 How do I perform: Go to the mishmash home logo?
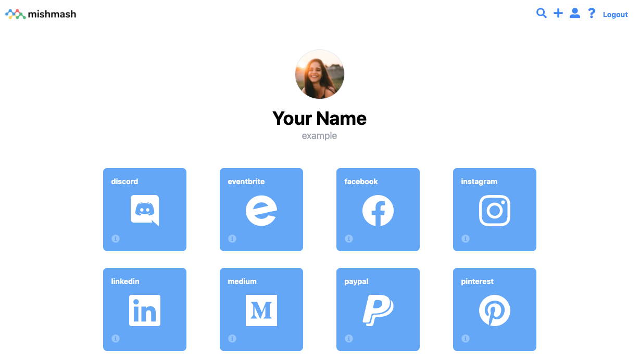[x=41, y=14]
